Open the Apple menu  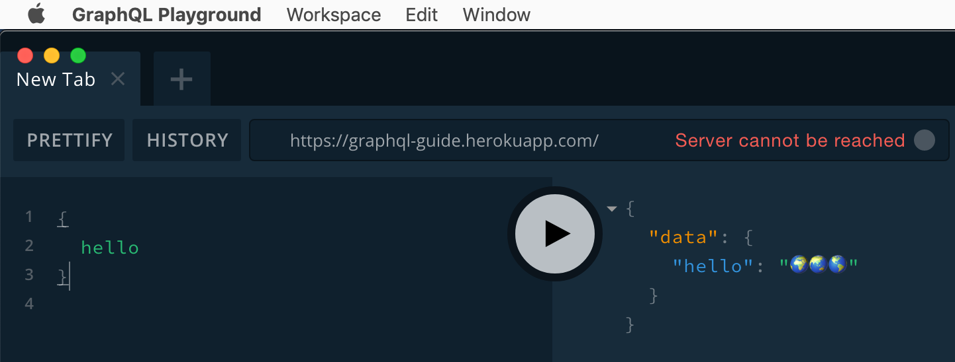click(x=36, y=14)
